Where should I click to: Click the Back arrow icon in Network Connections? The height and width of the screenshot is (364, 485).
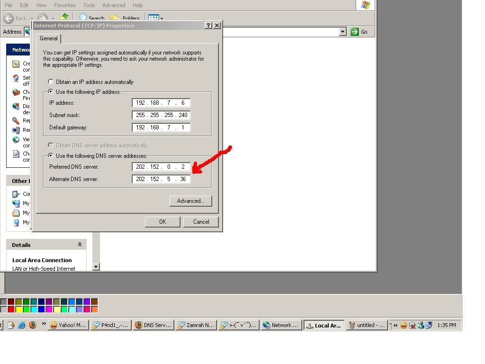click(x=9, y=18)
